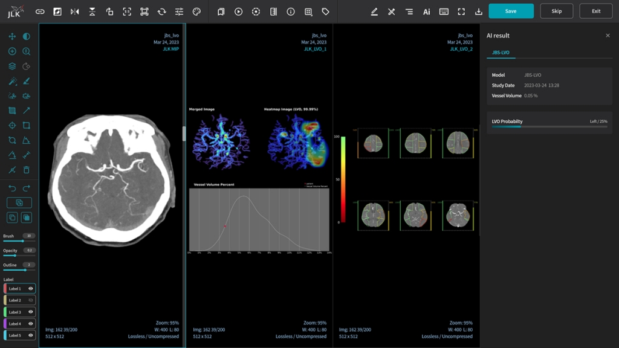Adjust the Opacity slider

coord(15,256)
